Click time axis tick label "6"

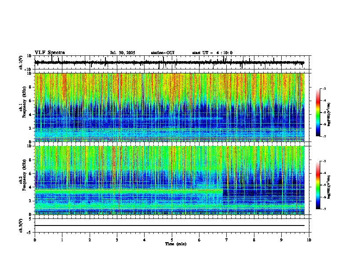pyautogui.click(x=199, y=240)
